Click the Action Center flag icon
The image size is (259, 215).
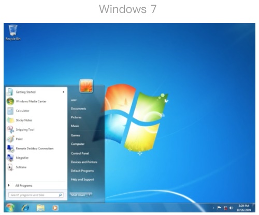pos(219,208)
